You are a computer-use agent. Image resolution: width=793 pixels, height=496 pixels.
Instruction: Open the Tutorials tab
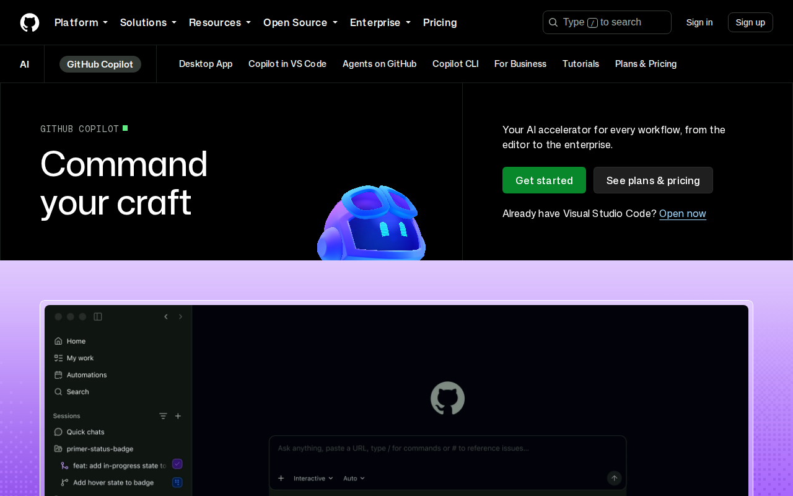[581, 64]
